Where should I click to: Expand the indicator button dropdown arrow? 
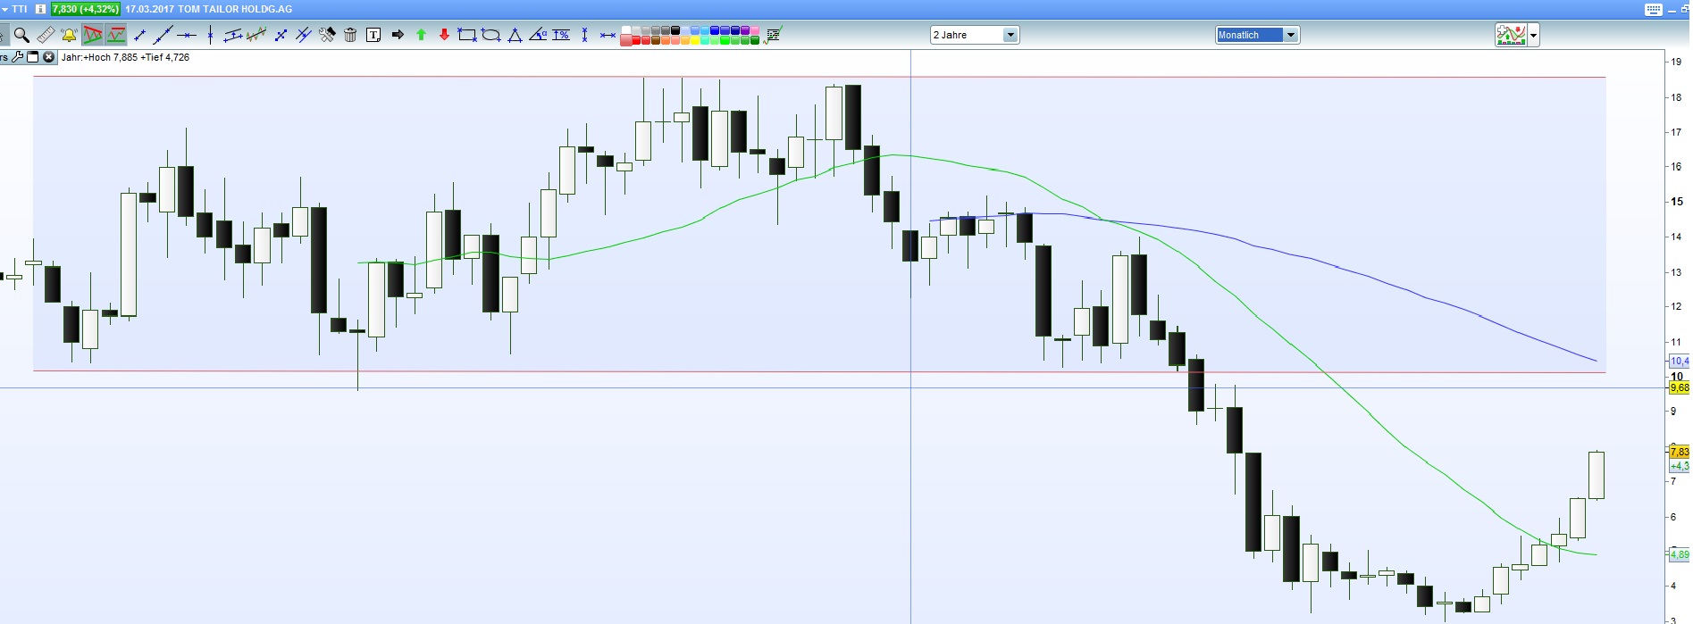[1534, 36]
